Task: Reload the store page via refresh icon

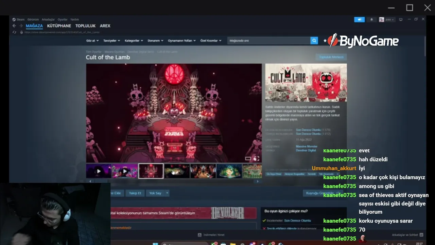Action: click(x=14, y=32)
